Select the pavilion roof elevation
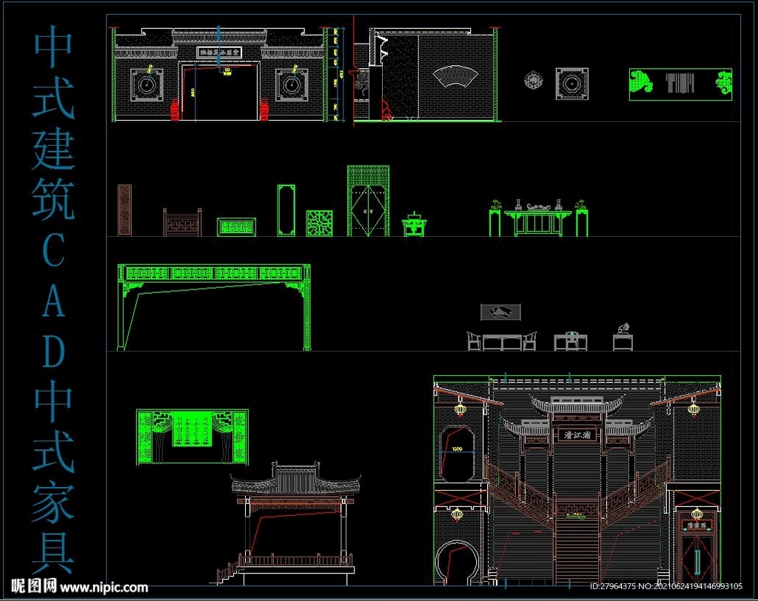The image size is (758, 601). click(296, 479)
